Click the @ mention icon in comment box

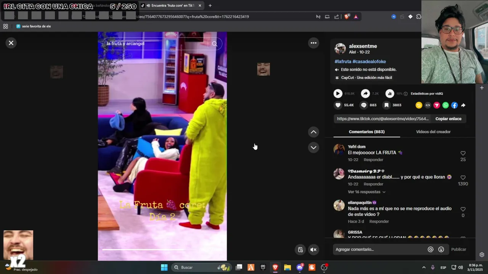pyautogui.click(x=430, y=250)
